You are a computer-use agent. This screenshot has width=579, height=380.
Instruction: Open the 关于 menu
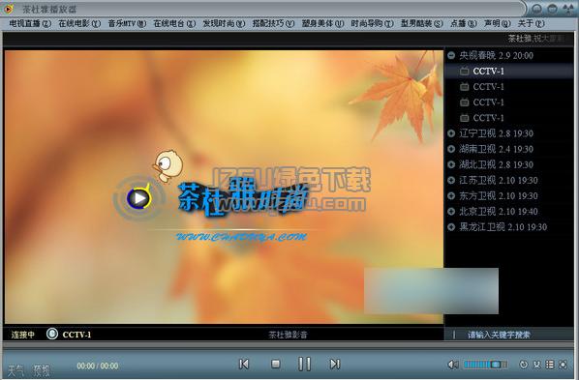531,23
